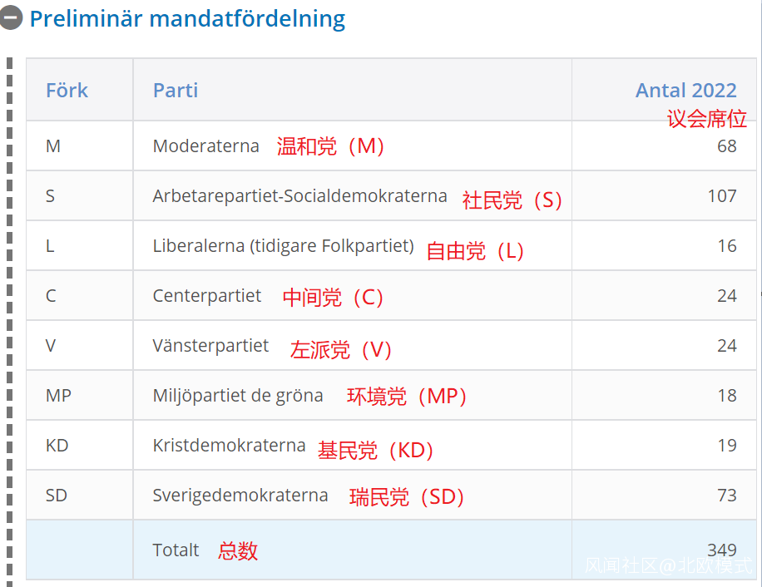762x587 pixels.
Task: Click the total seat count 349
Action: point(721,550)
